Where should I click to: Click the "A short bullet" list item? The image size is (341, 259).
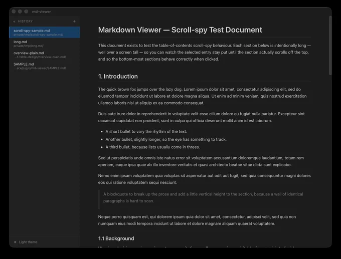click(x=146, y=131)
